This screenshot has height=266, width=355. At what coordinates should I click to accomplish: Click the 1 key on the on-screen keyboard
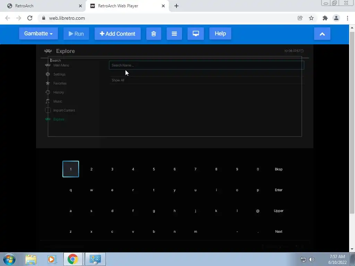point(71,169)
